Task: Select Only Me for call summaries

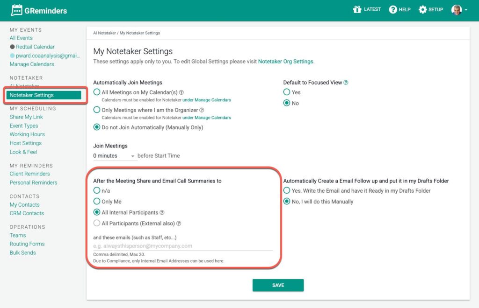Action: pos(97,202)
